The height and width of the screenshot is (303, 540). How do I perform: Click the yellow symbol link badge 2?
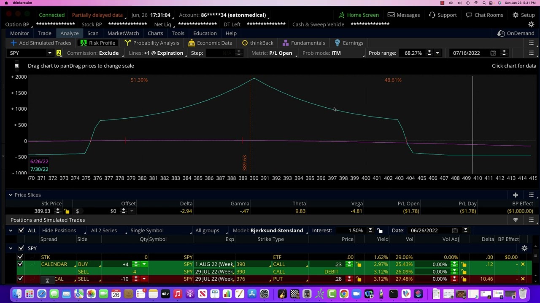59,53
